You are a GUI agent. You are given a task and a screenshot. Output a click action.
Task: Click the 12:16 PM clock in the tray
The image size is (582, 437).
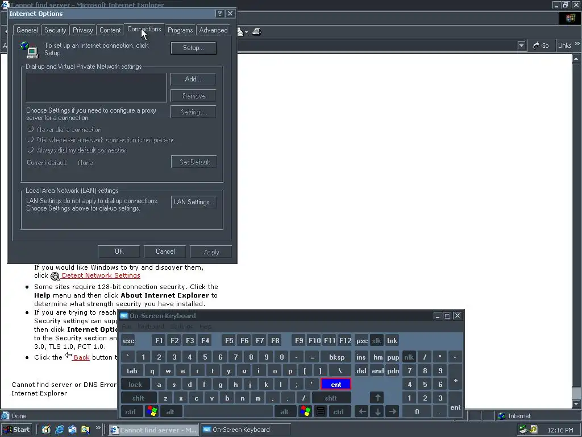click(x=560, y=430)
